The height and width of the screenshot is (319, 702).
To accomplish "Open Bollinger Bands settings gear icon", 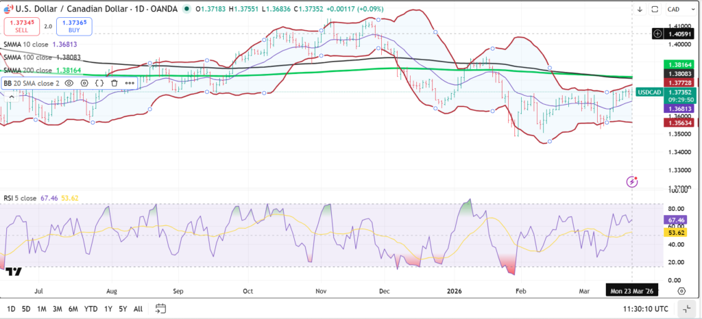I will (84, 83).
